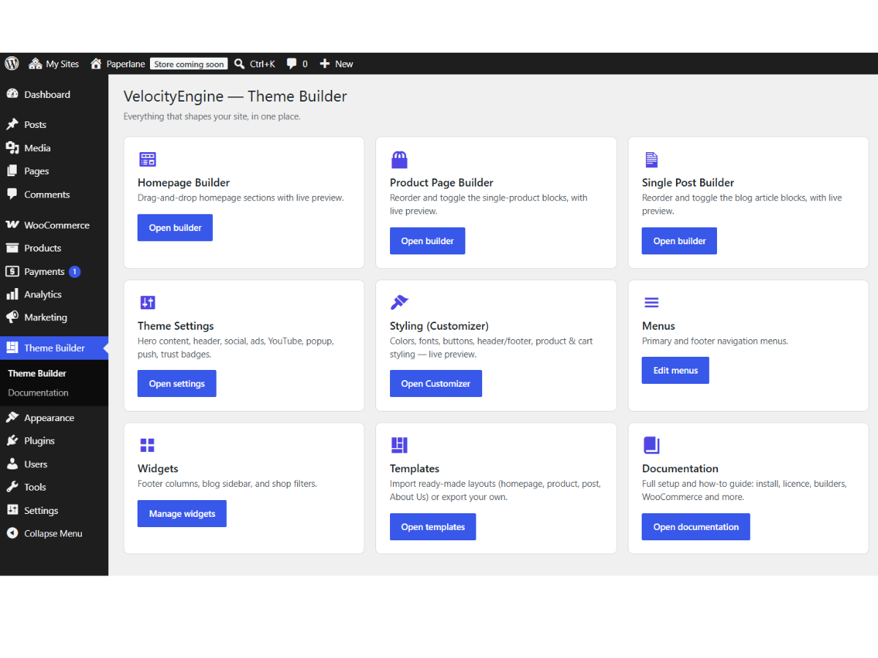Click the Homepage Builder card icon
This screenshot has width=878, height=658.
coord(148,159)
